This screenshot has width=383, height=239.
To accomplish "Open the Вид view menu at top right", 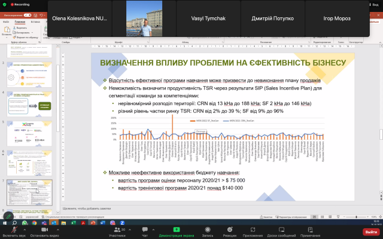I will [374, 4].
